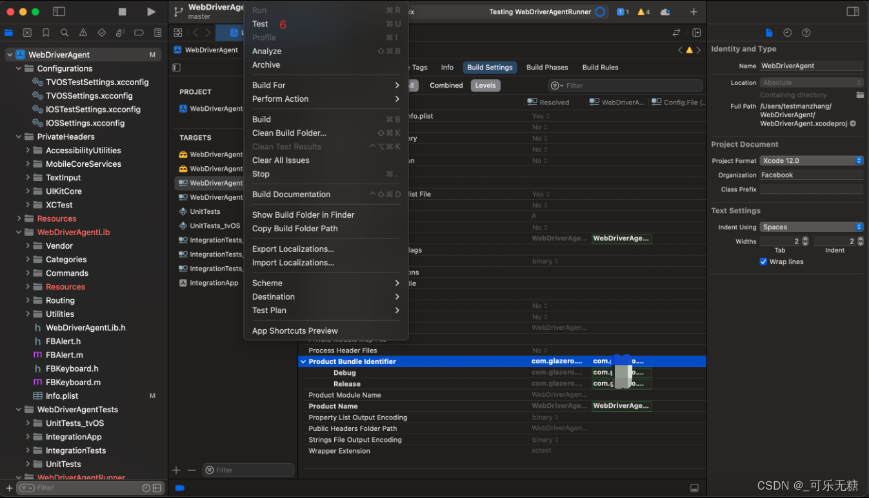Open the Indent Using Spaces dropdown
Viewport: 869px width, 498px height.
[x=812, y=227]
